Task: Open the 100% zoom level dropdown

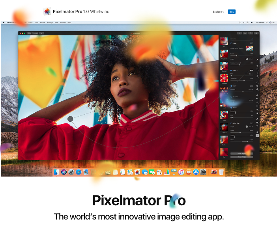Action: click(x=36, y=33)
